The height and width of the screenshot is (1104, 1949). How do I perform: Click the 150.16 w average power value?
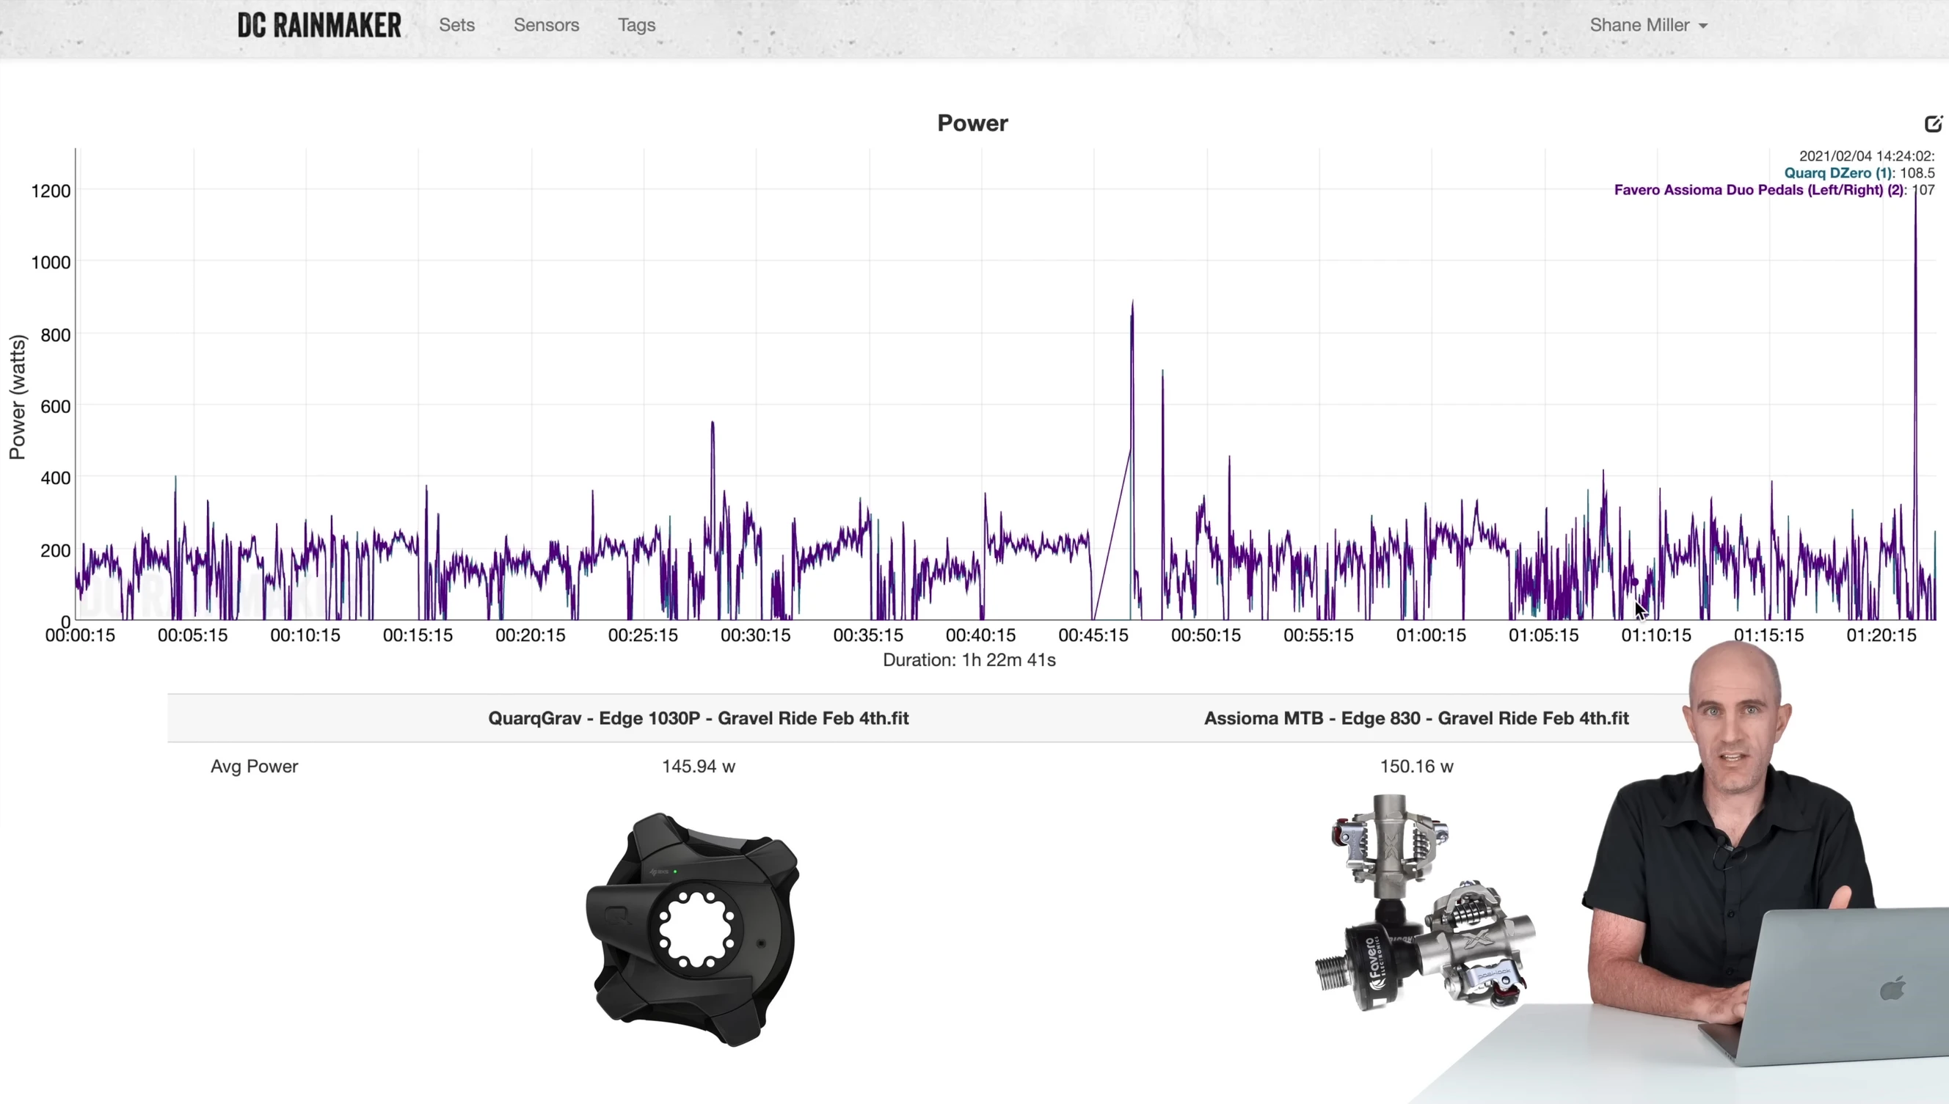(1417, 767)
